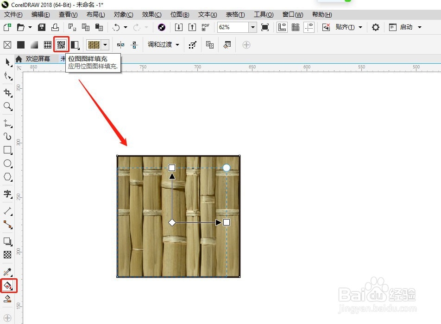441x324 pixels.
Task: Click the copy fill properties icon
Action: pyautogui.click(x=210, y=45)
